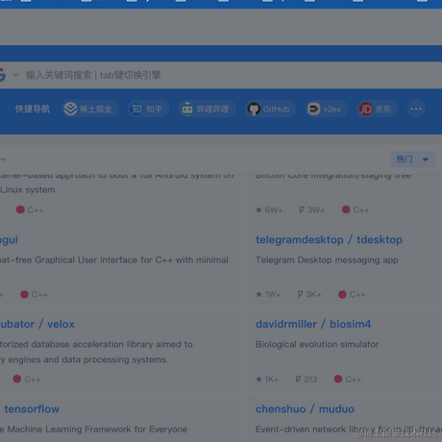
Task: Click the tdesktop star count 1W+
Action: 268,294
